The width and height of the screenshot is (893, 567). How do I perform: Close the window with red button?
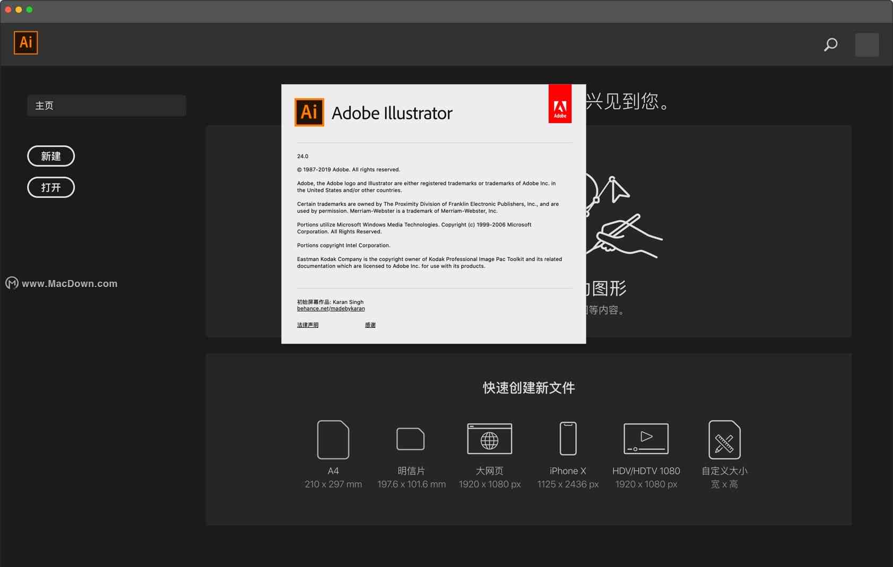8,10
